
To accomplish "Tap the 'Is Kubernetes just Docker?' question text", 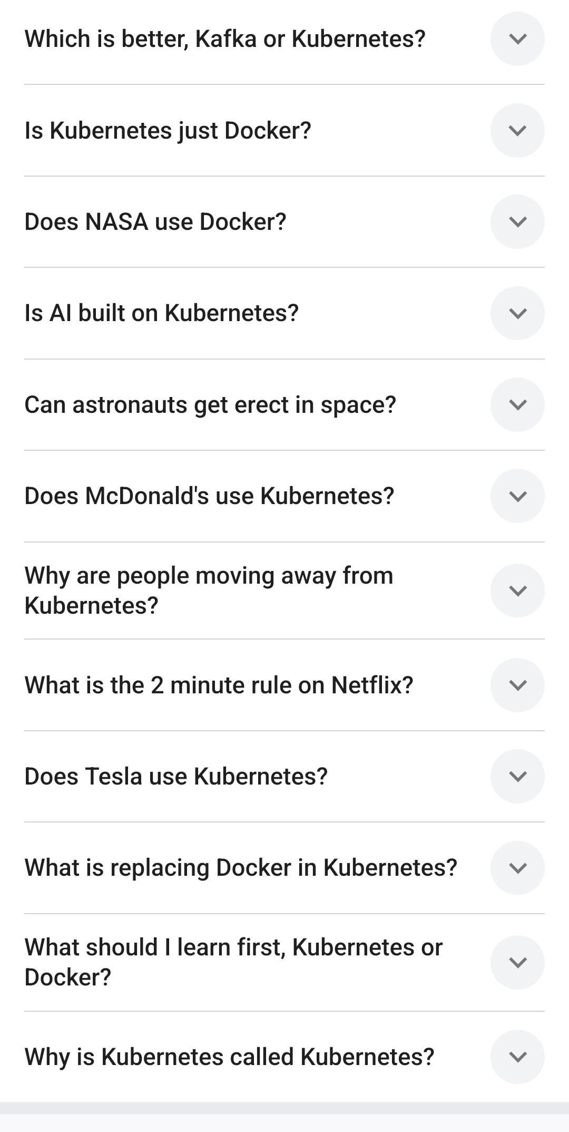I will point(168,130).
